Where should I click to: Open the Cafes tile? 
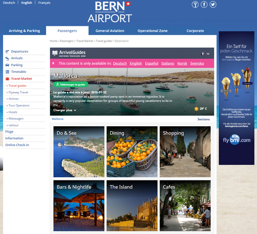[x=185, y=206]
